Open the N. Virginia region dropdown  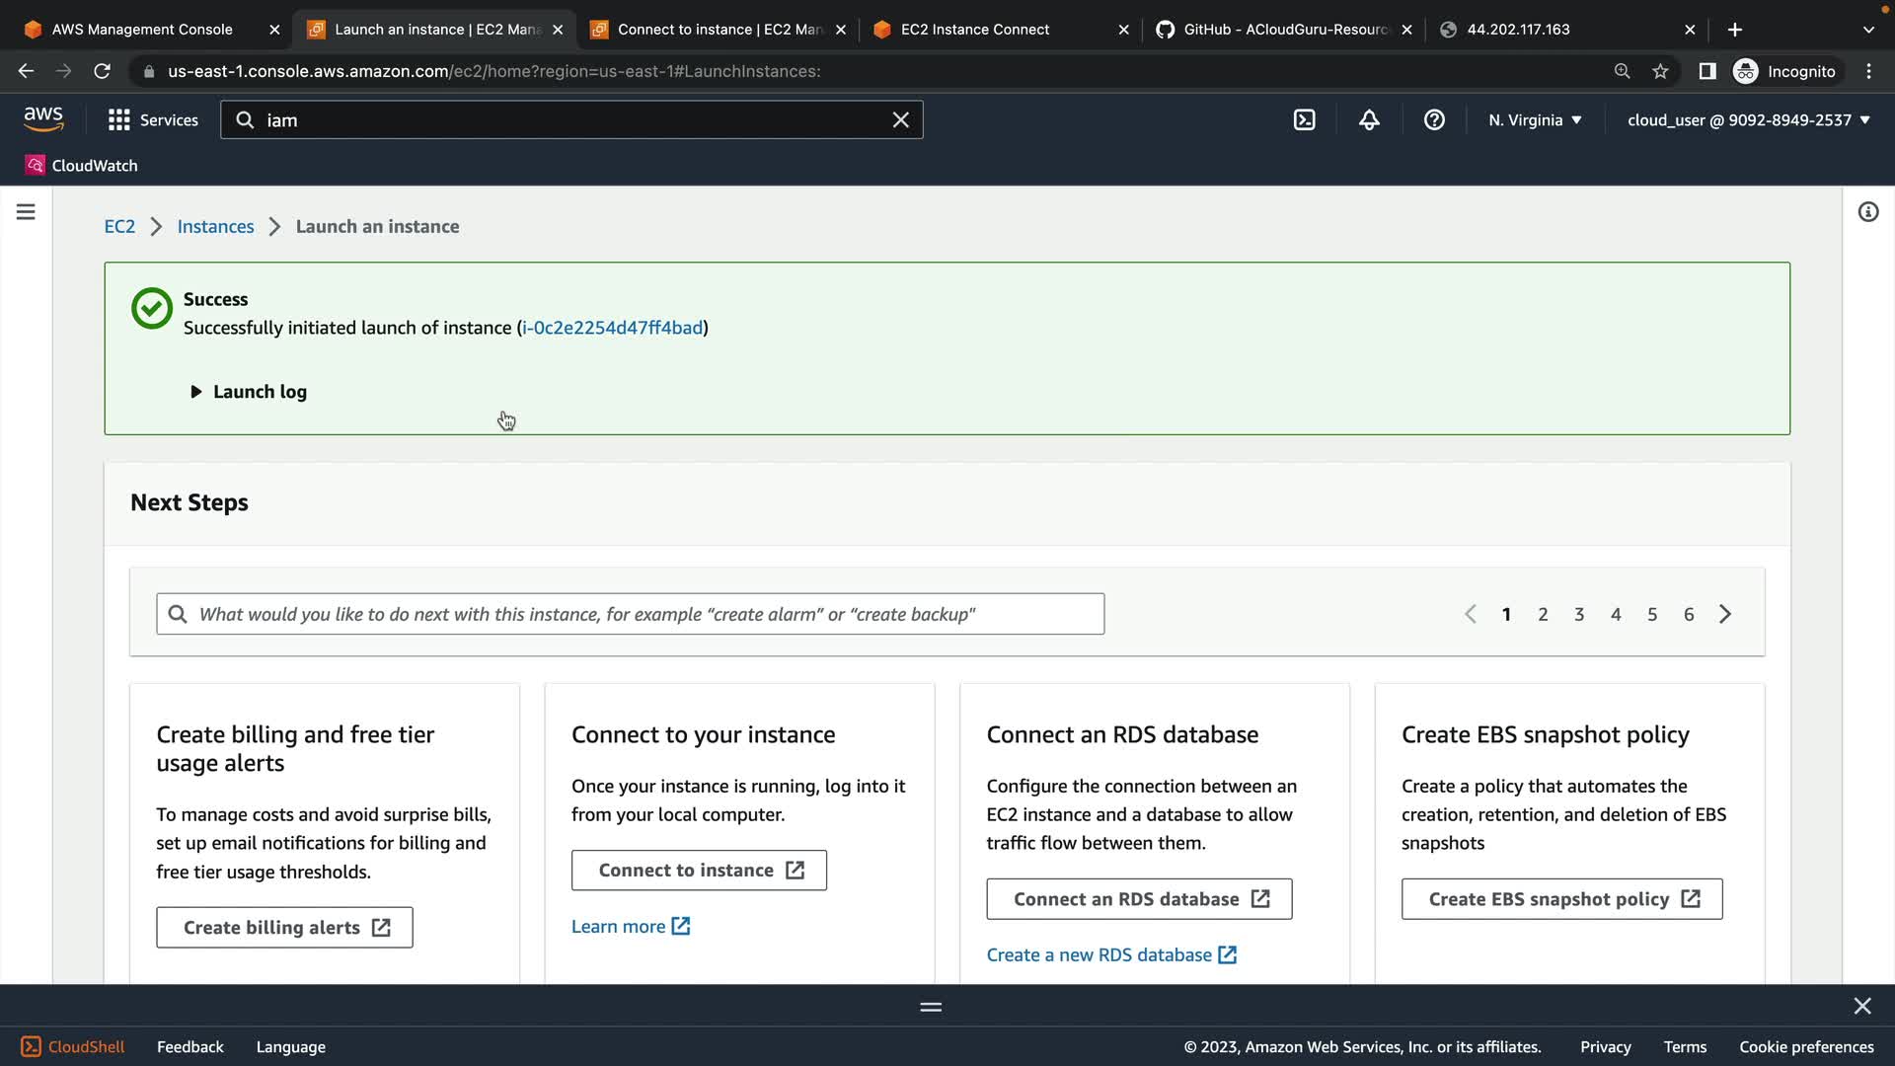pos(1535,119)
